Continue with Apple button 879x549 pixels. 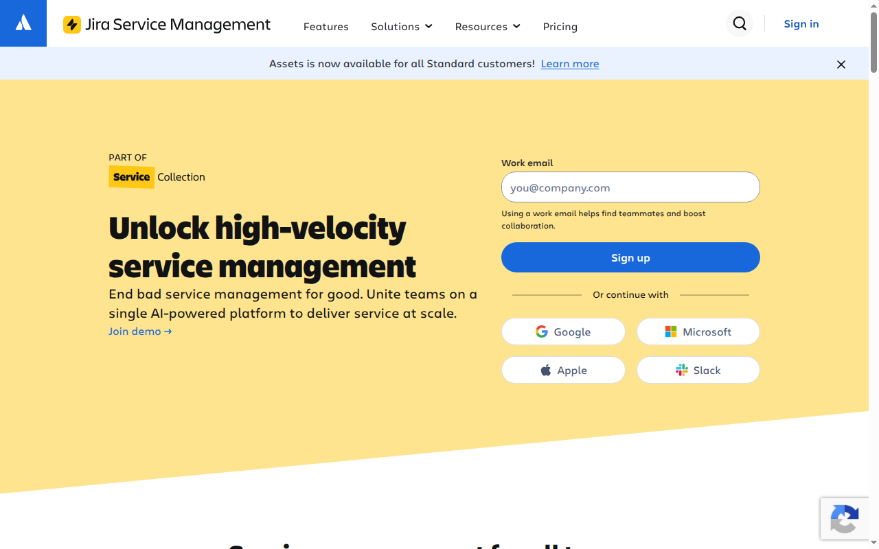click(563, 370)
